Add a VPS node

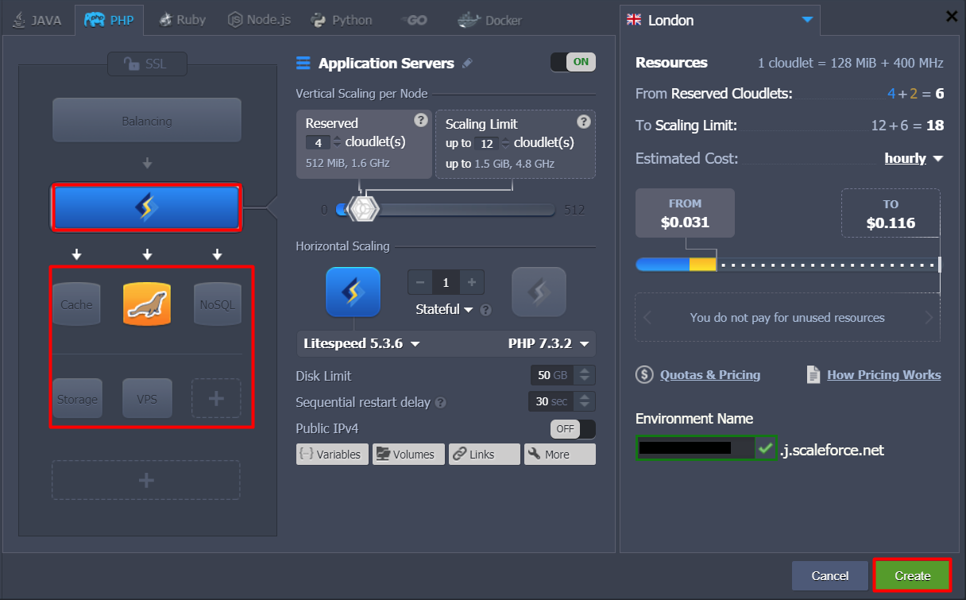coord(147,399)
